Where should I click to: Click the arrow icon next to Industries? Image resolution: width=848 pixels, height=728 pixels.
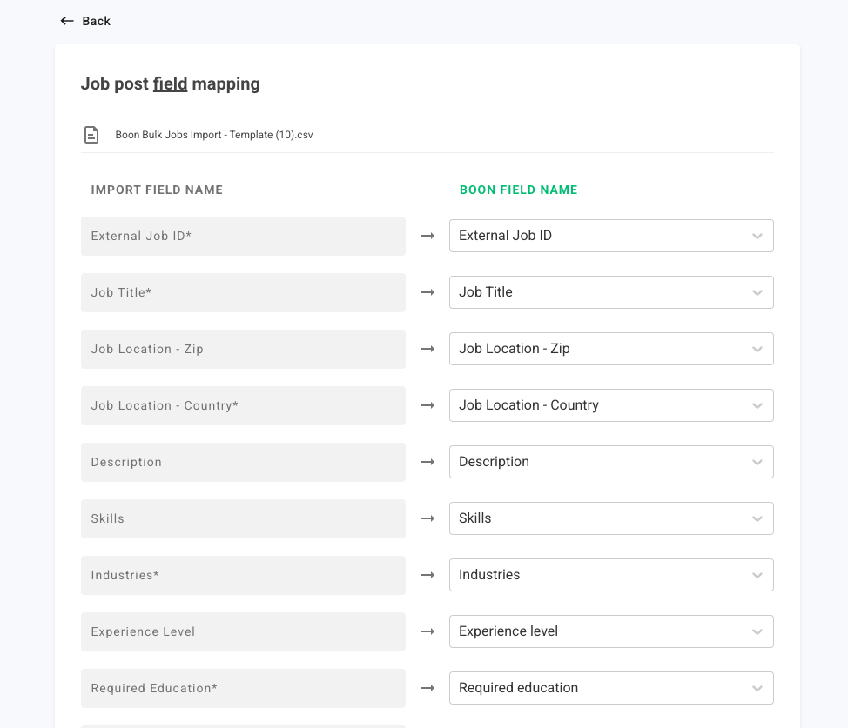point(427,575)
